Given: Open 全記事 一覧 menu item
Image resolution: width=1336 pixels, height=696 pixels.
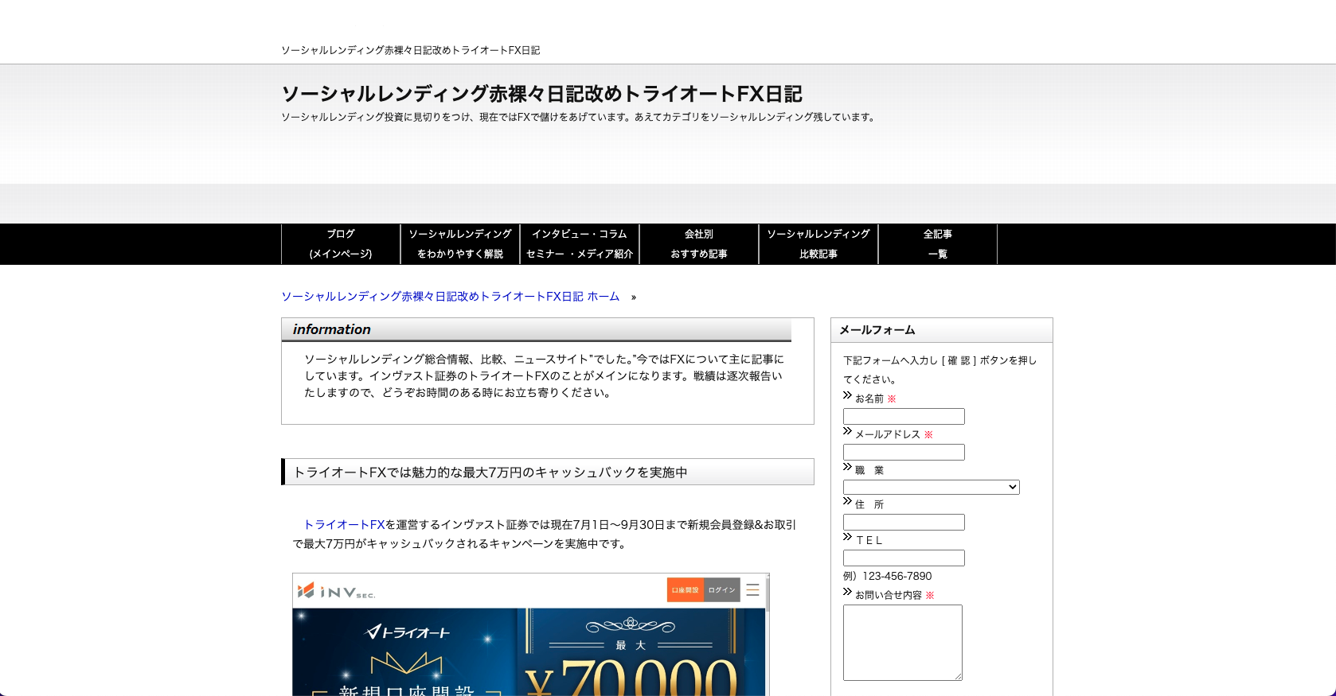Looking at the screenshot, I should 938,244.
